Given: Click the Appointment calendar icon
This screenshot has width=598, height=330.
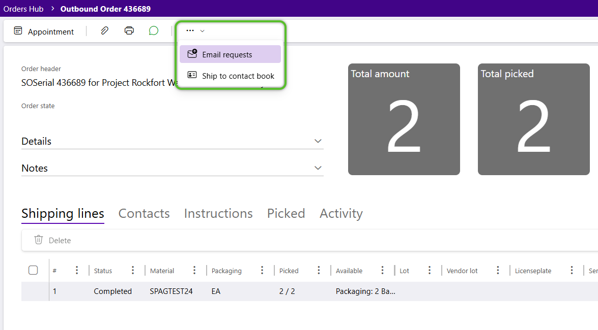Looking at the screenshot, I should tap(18, 31).
